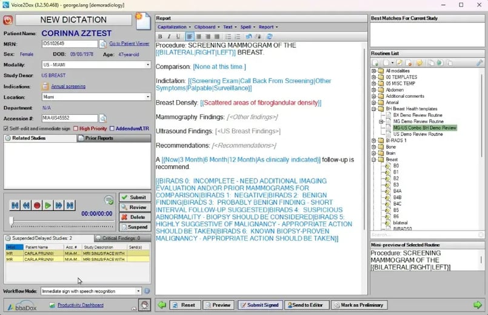Align report text left
The width and height of the screenshot is (488, 315).
190,36
